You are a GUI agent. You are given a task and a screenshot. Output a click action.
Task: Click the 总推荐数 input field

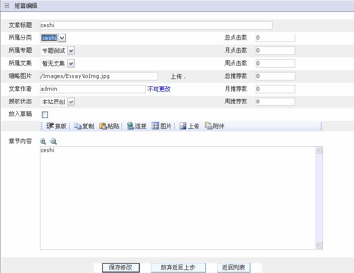pyautogui.click(x=275, y=77)
